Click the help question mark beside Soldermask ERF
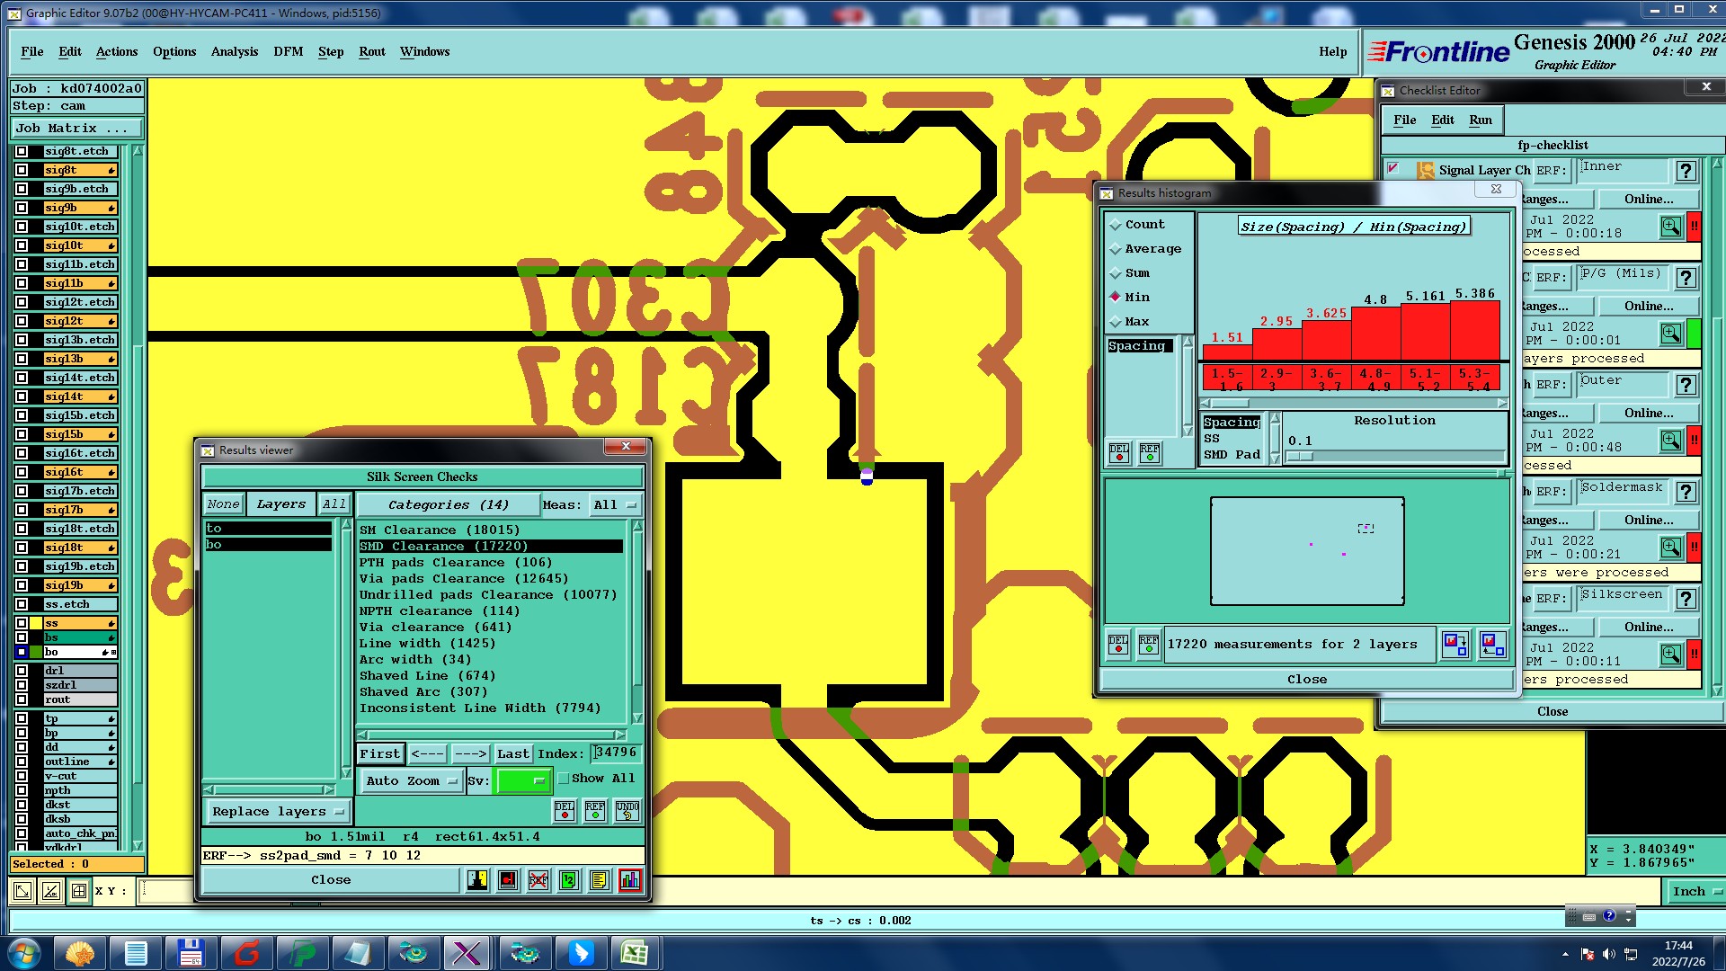Screen dimensions: 1726x971 1686,492
